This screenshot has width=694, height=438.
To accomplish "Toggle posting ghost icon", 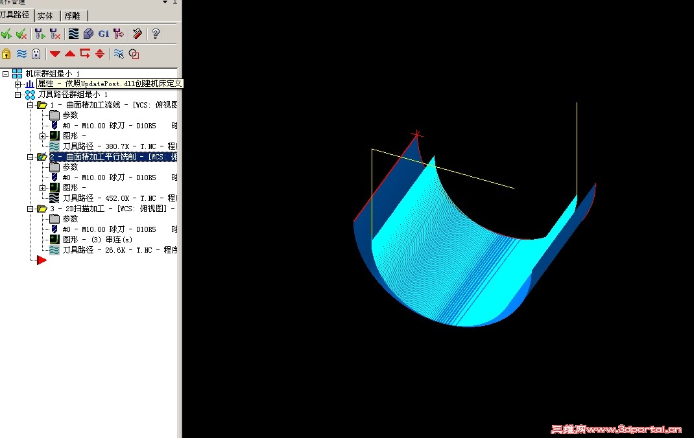I will [36, 54].
